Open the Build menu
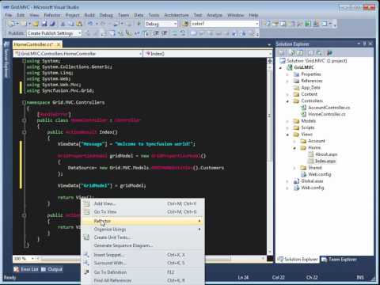This screenshot has width=380, height=285. point(89,15)
